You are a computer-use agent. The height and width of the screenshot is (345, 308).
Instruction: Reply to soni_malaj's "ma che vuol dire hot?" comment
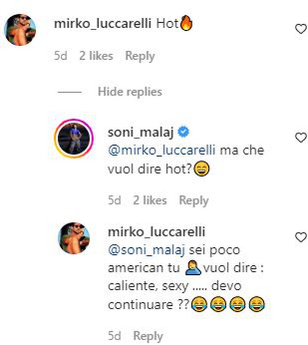(194, 201)
